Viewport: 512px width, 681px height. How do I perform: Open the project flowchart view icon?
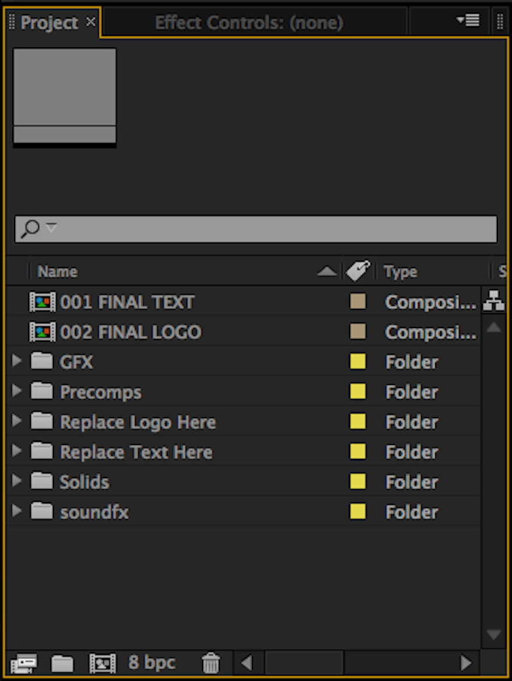[x=493, y=301]
